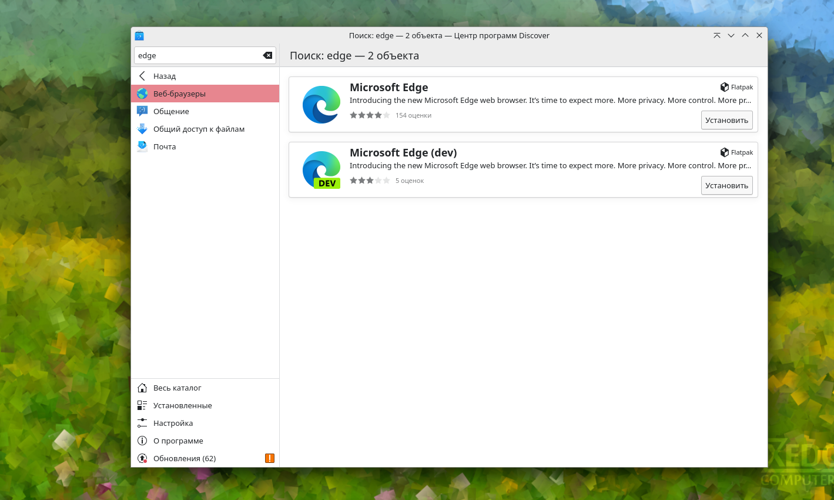
Task: Click the Discover app icon in title bar
Action: (x=139, y=35)
